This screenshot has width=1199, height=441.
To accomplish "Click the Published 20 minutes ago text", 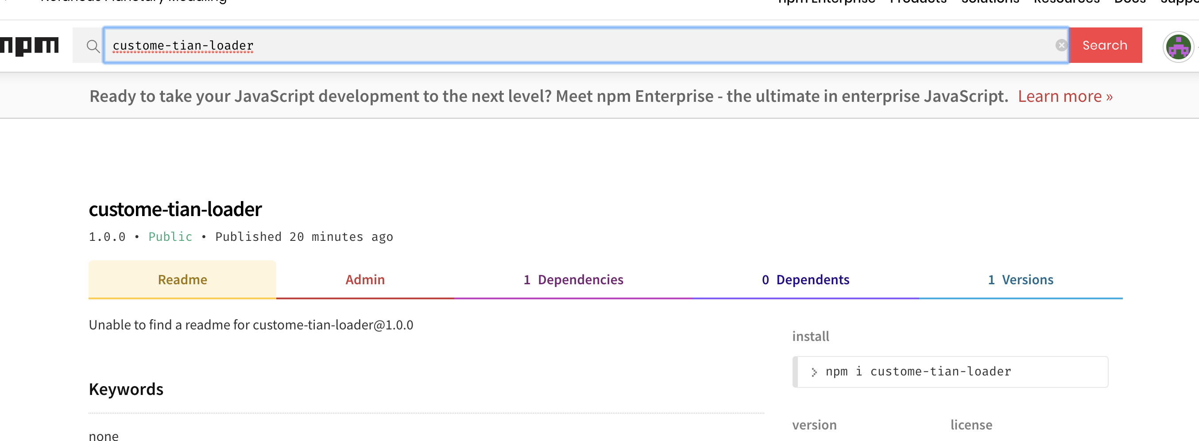I will [304, 236].
